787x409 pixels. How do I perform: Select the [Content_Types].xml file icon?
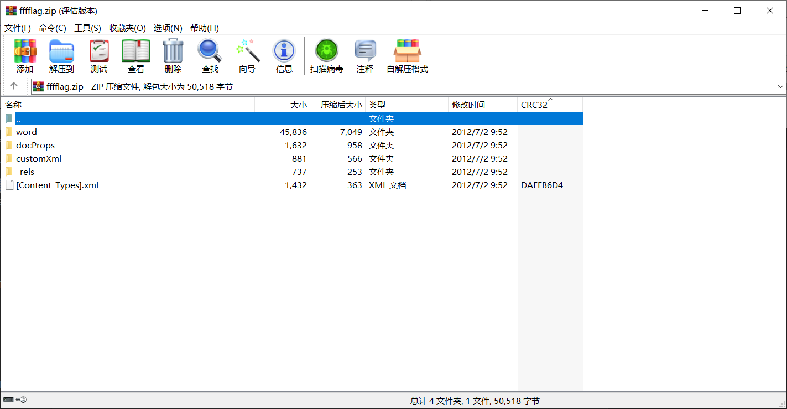coord(9,185)
